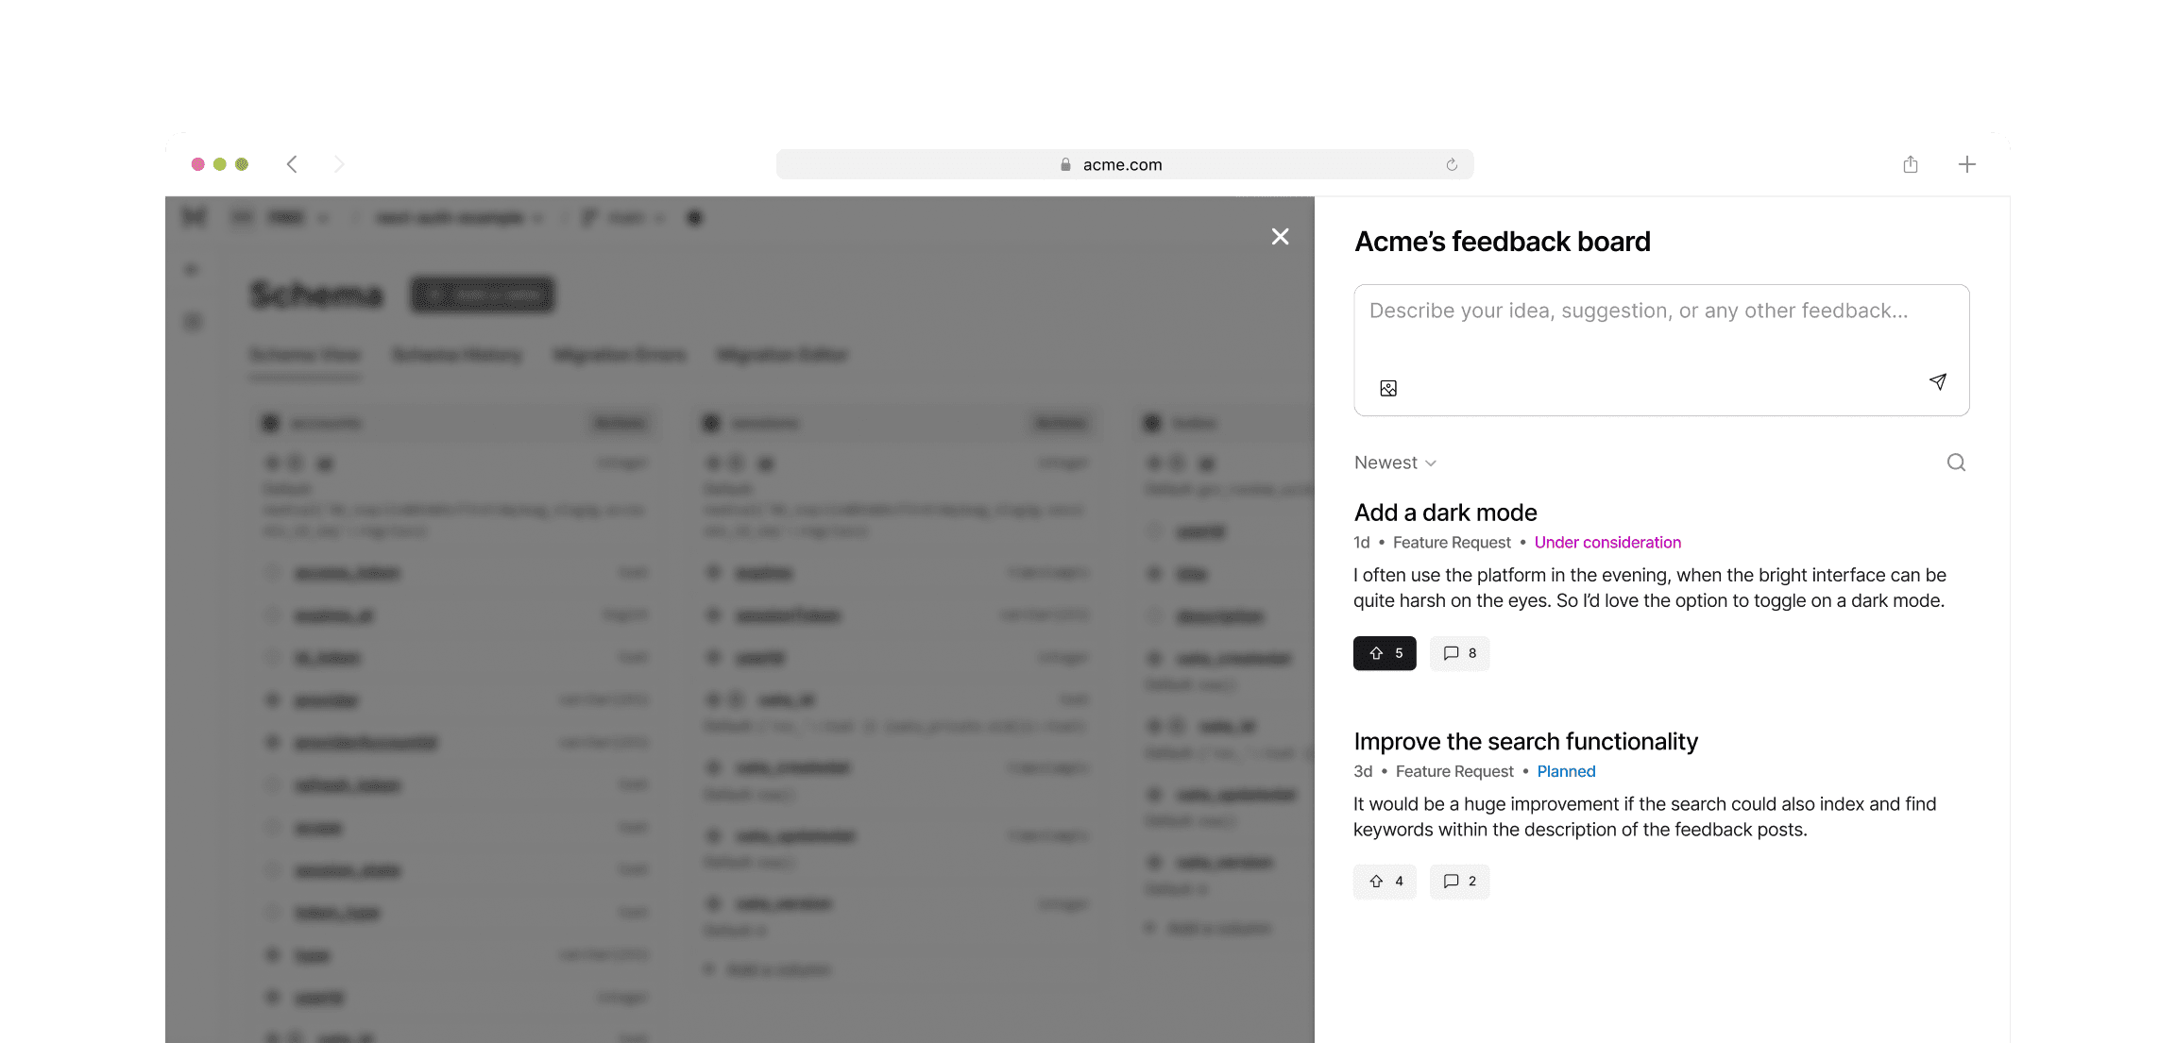The height and width of the screenshot is (1043, 2176).
Task: Open a new browser tab
Action: [x=1966, y=163]
